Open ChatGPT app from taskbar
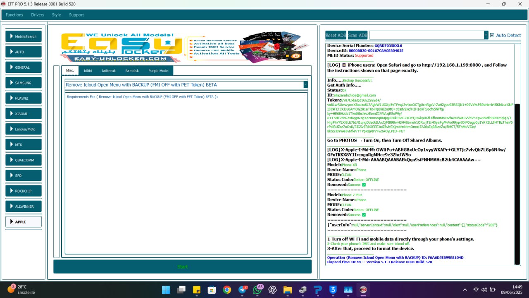529x298 pixels. coord(272,290)
